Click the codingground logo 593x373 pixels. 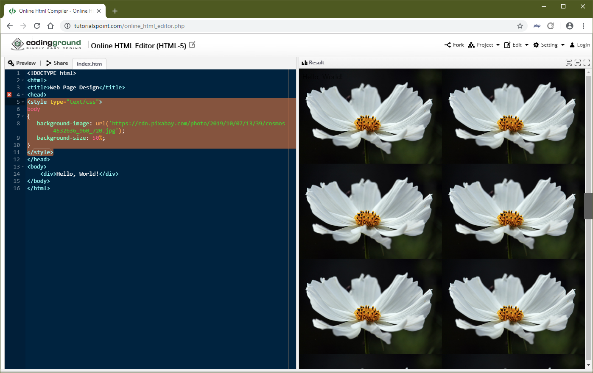pos(46,44)
